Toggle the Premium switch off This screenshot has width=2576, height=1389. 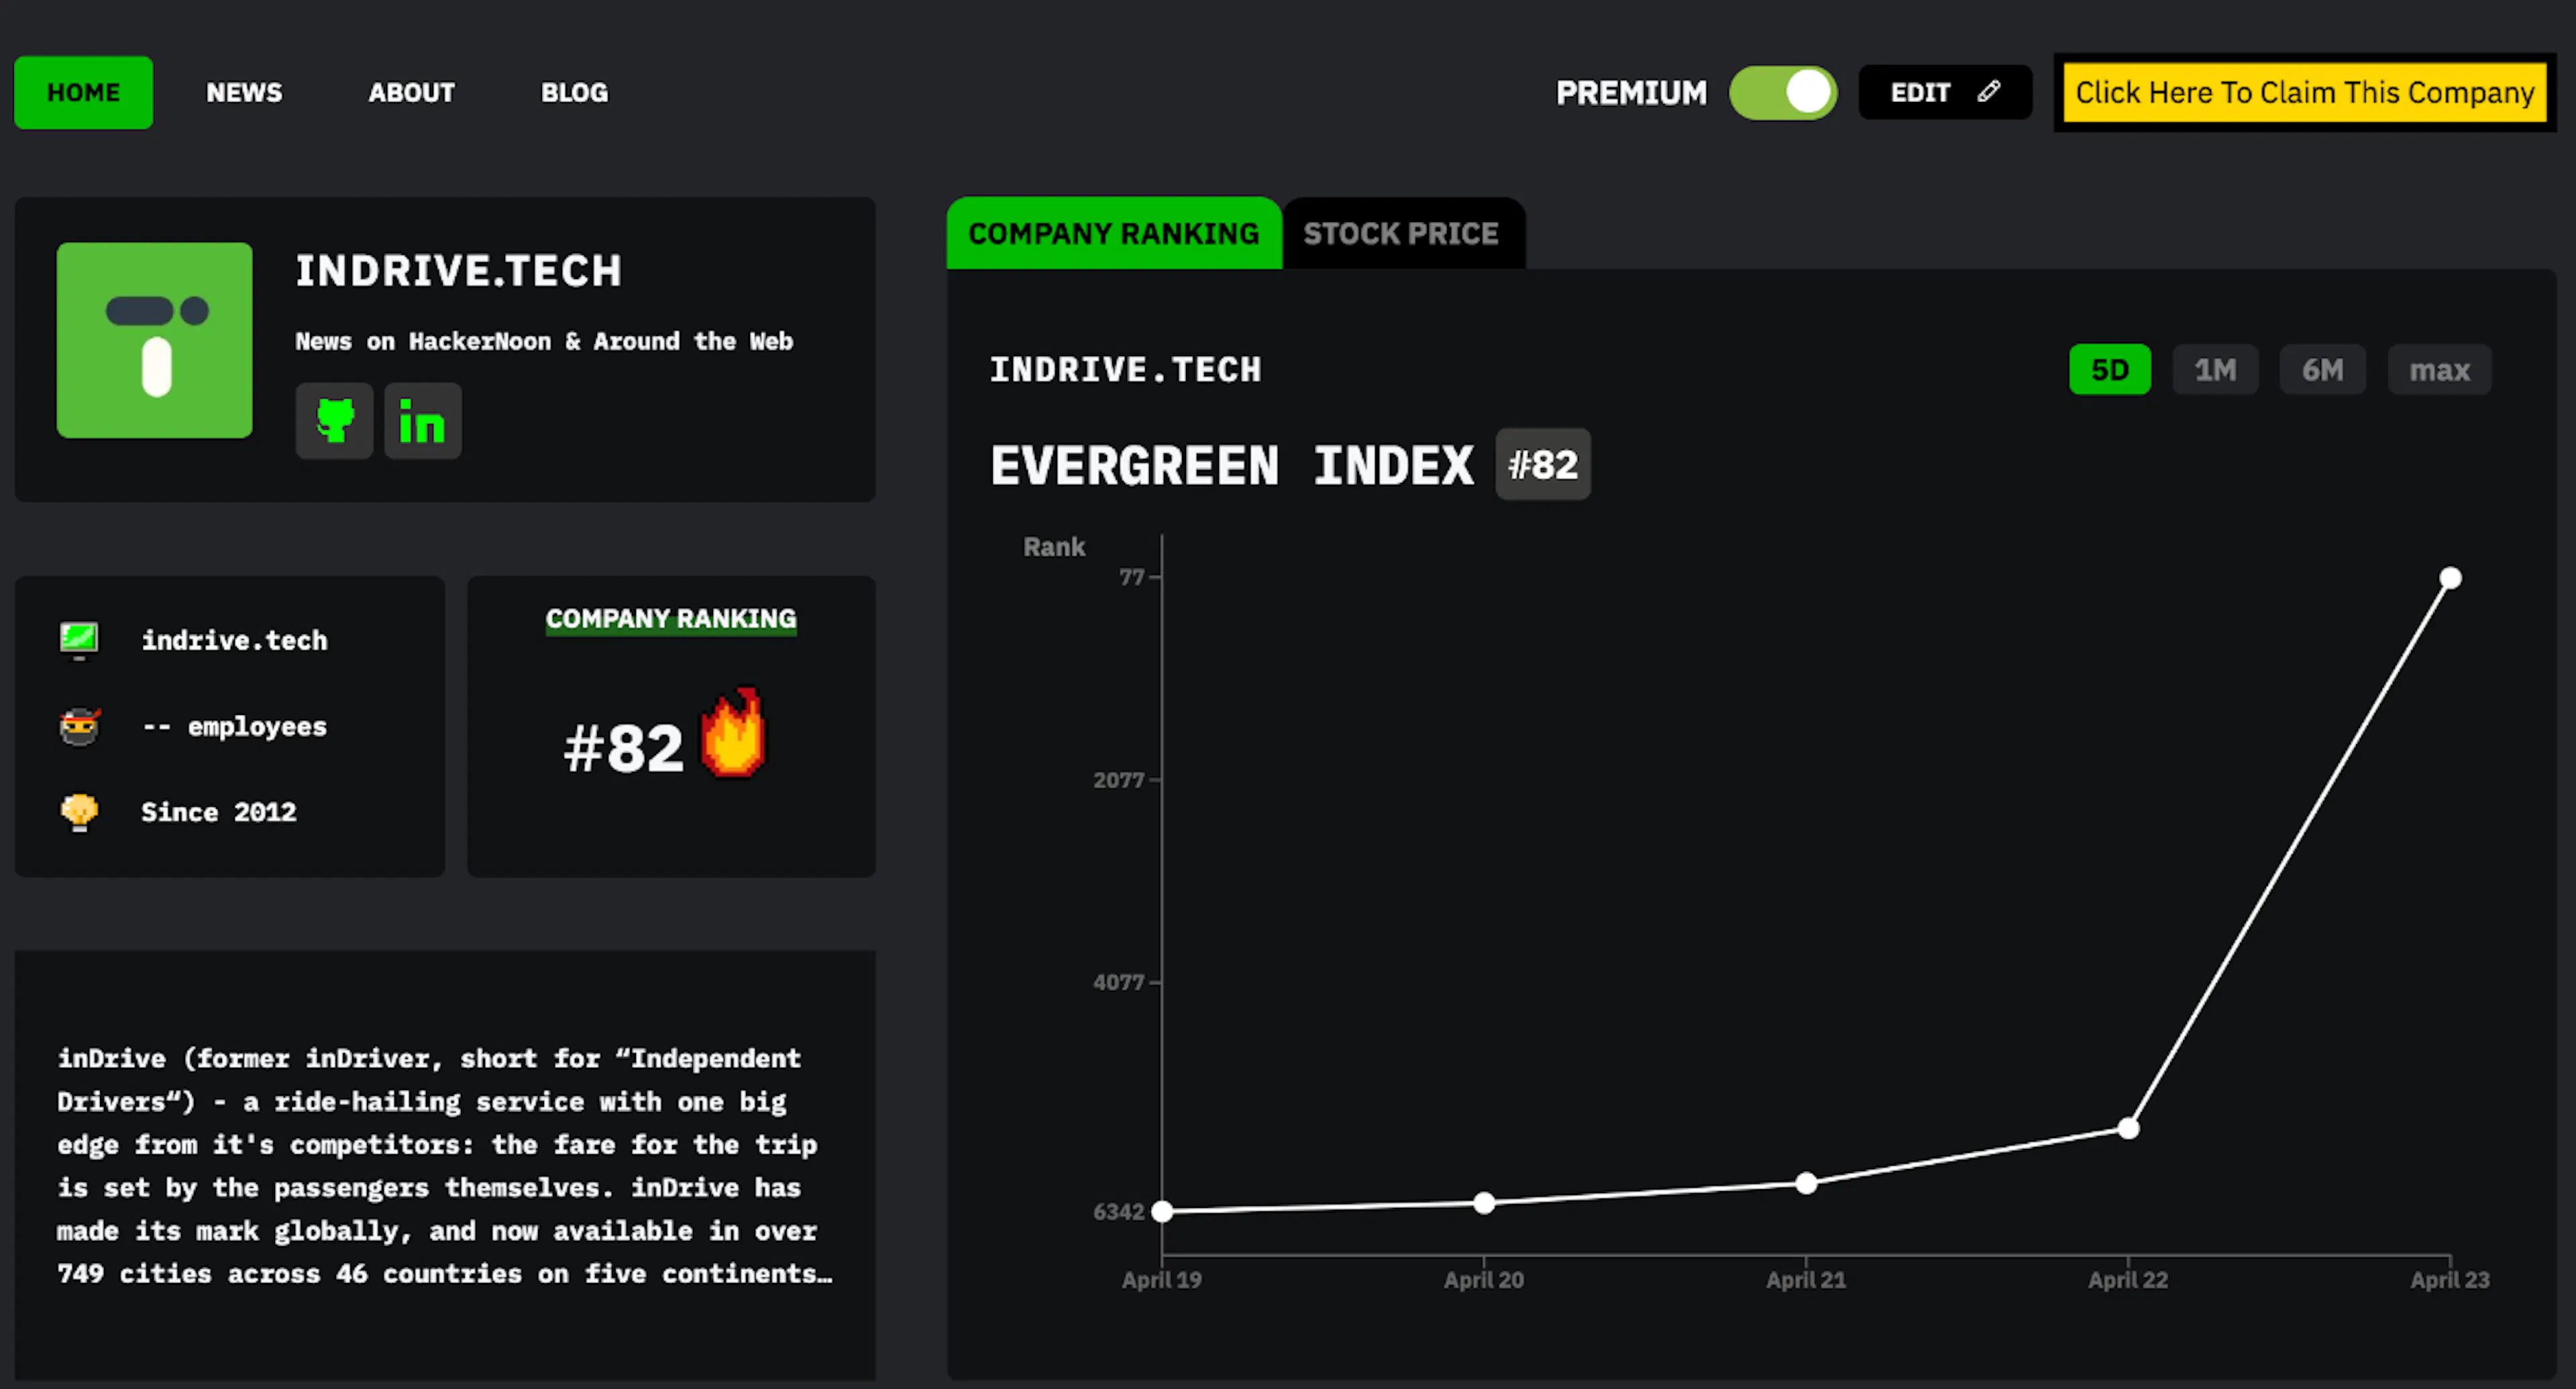click(1782, 93)
